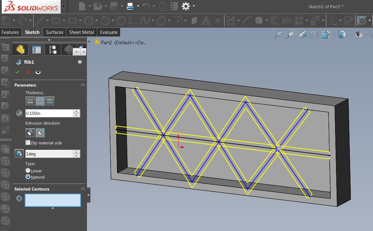Image resolution: width=373 pixels, height=231 pixels.
Task: Select the Spline sketch tool
Action: (x=145, y=21)
